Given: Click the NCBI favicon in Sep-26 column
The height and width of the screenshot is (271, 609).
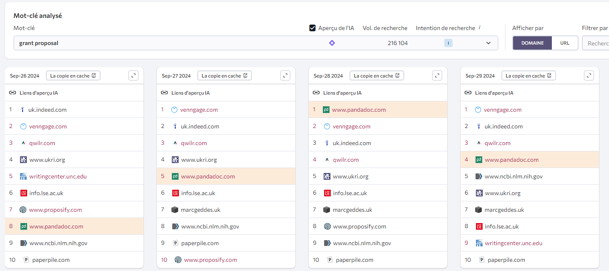Looking at the screenshot, I should click(23, 243).
